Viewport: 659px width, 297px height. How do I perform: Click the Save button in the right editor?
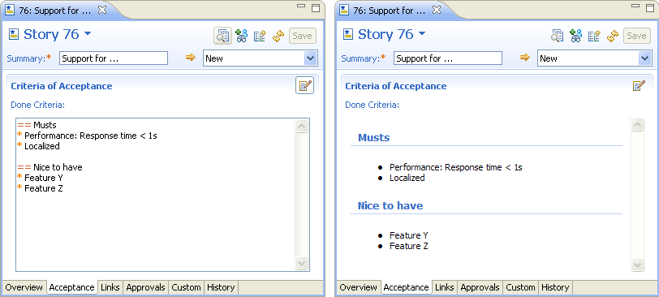point(637,37)
